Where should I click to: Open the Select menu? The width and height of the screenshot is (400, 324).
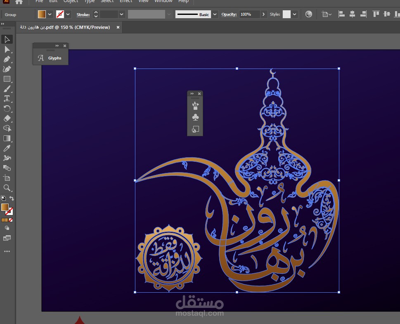[x=107, y=1]
